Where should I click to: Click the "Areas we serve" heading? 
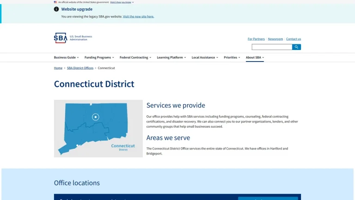168,137
